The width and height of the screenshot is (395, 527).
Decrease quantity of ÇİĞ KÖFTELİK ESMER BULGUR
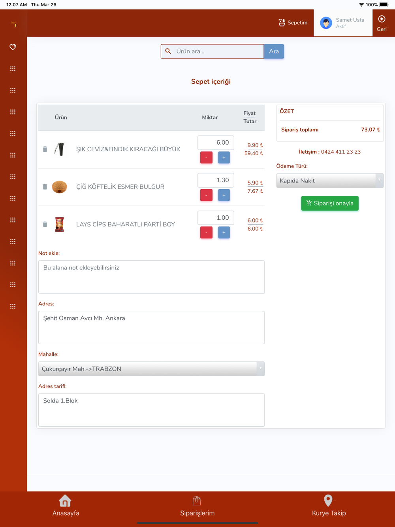coord(206,195)
